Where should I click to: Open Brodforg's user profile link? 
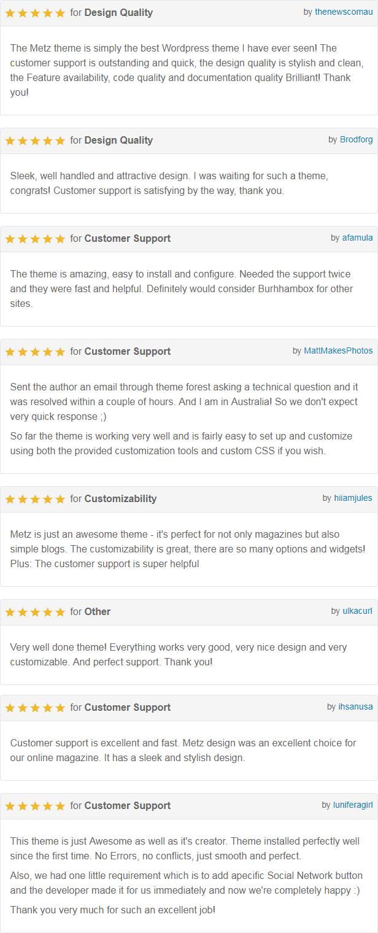pos(356,140)
